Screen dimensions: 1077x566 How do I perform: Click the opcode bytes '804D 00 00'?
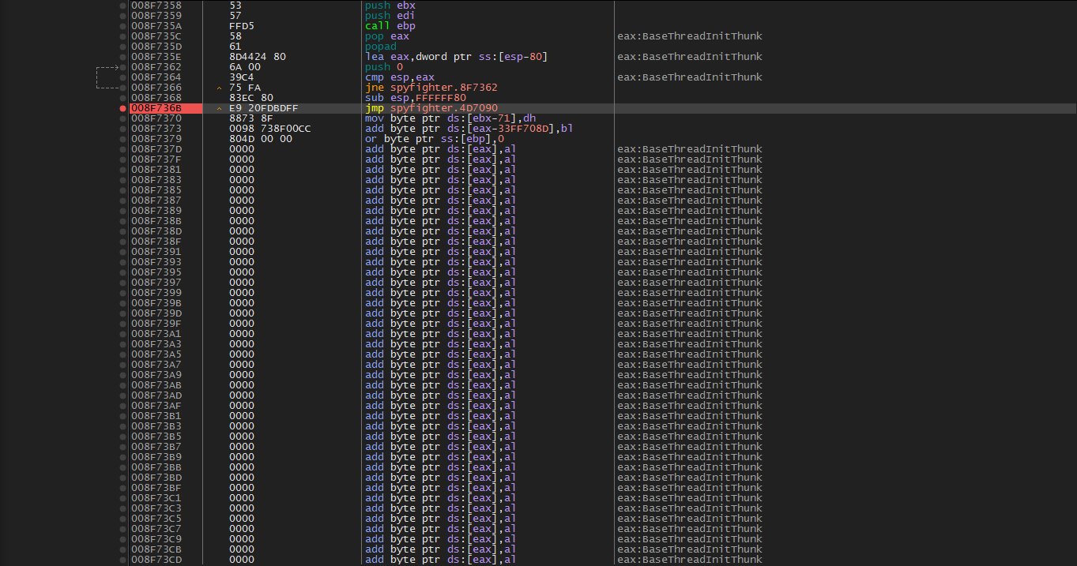(261, 139)
